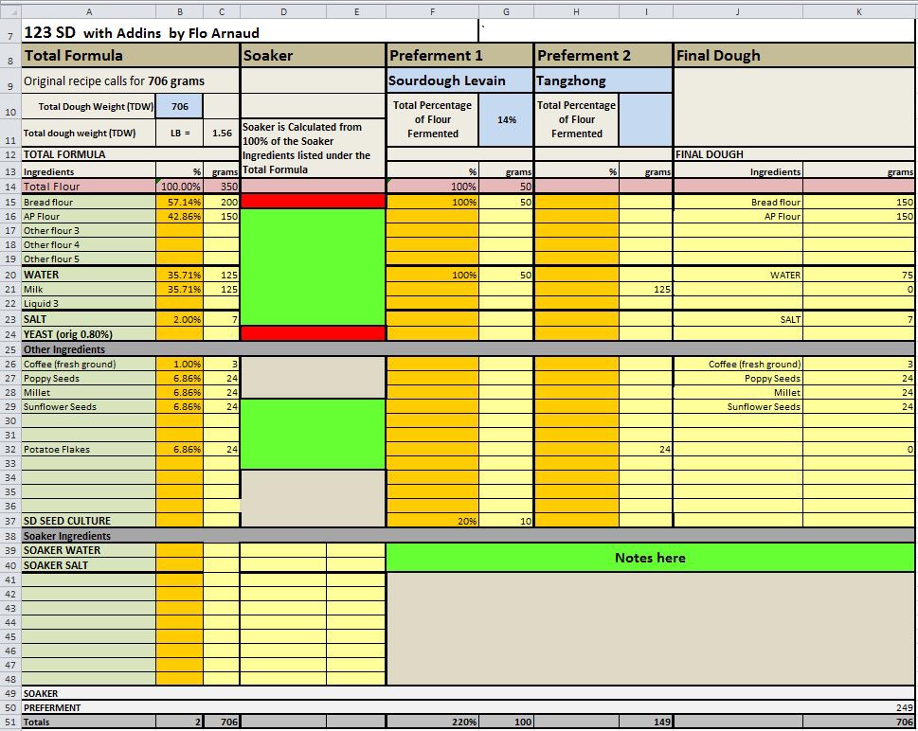Select the AP Flour 42.86% percentage cell

tap(179, 217)
